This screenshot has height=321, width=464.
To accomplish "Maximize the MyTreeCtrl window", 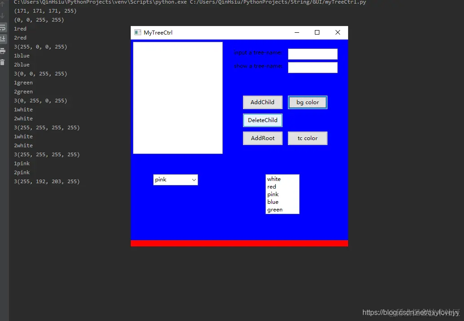I will coord(317,32).
